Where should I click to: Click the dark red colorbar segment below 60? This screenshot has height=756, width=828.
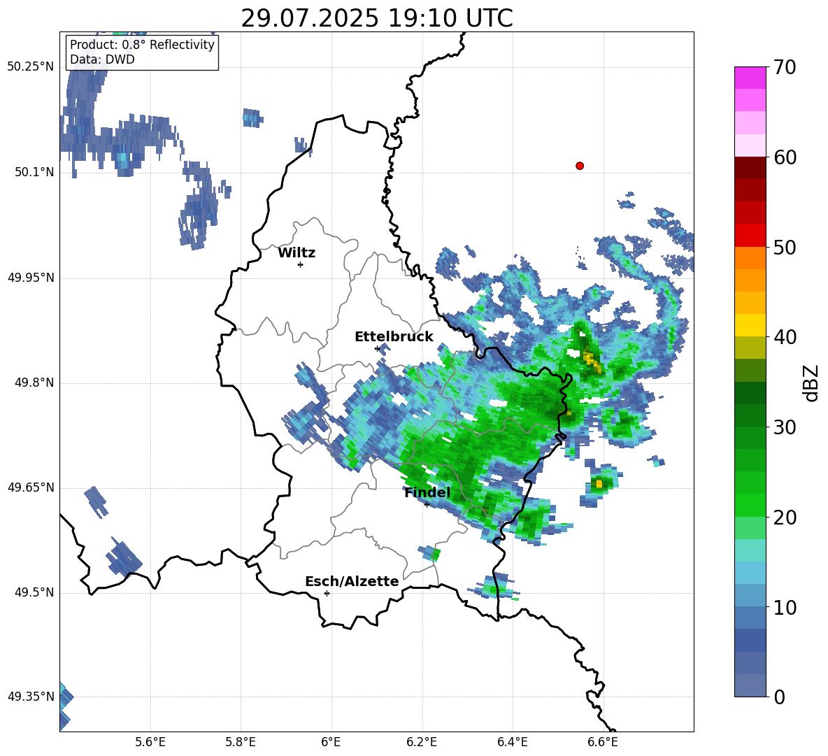pyautogui.click(x=750, y=168)
